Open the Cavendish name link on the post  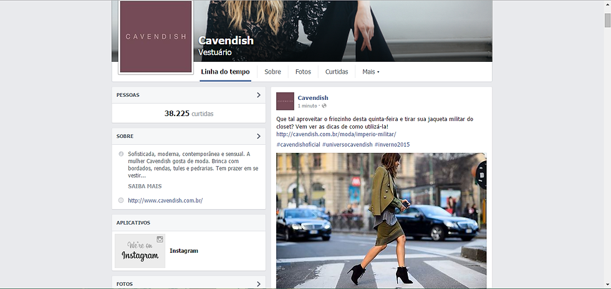point(313,98)
